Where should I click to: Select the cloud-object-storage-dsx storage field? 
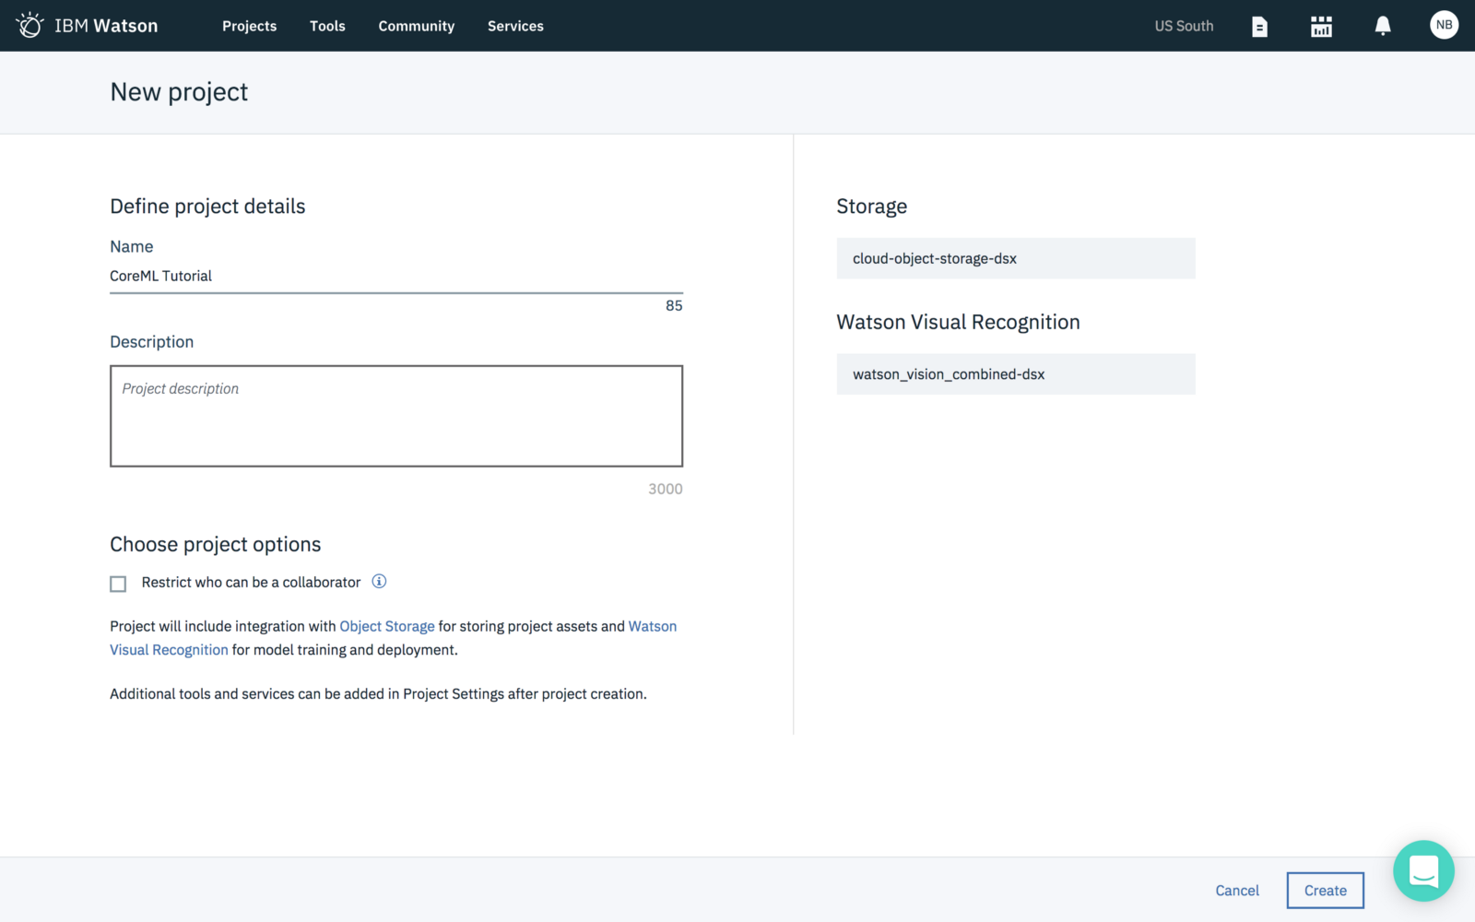[1015, 258]
